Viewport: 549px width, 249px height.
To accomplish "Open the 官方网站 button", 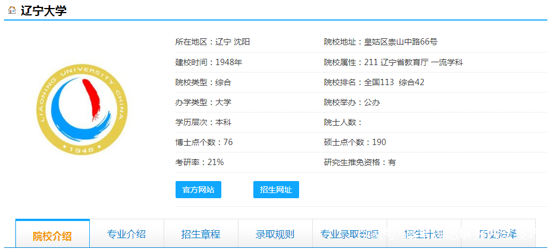I will (x=198, y=190).
